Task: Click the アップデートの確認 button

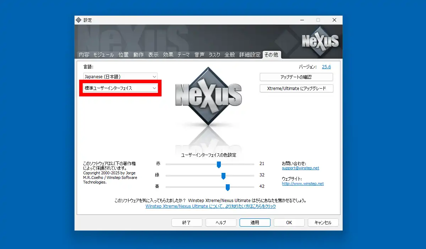Action: click(x=296, y=77)
